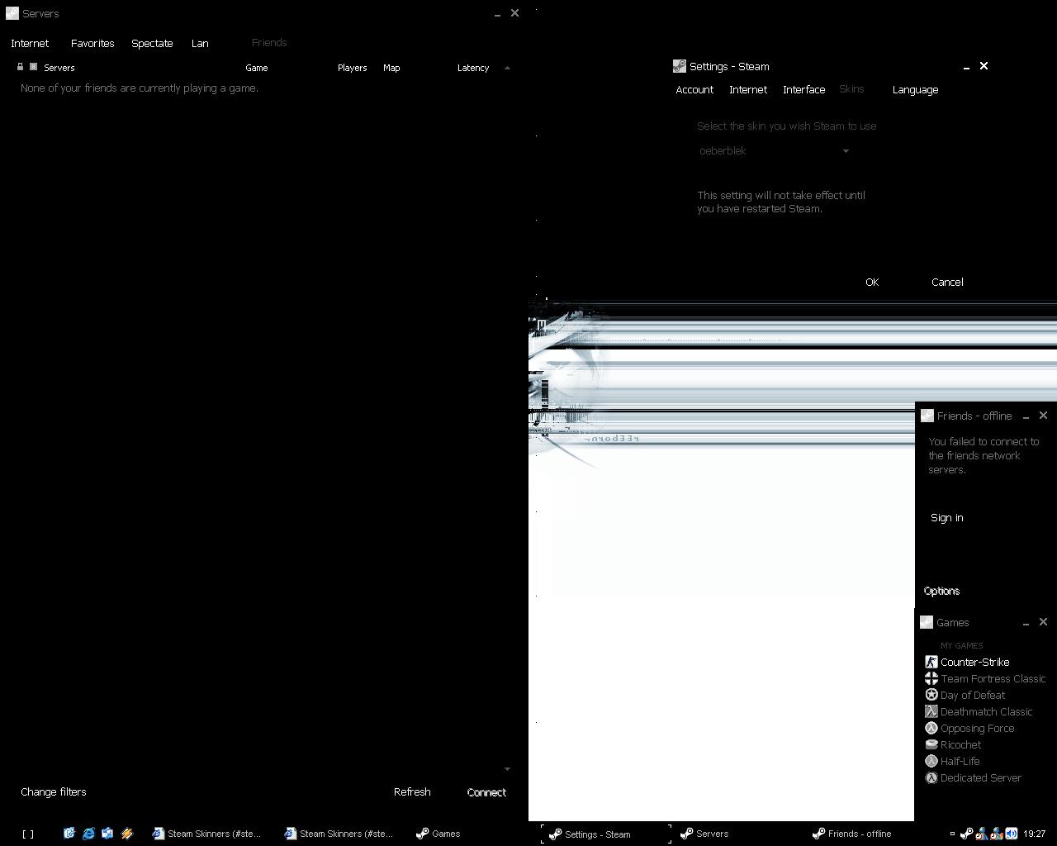Click the Opposing Force lambda icon
The width and height of the screenshot is (1057, 846).
pyautogui.click(x=931, y=728)
